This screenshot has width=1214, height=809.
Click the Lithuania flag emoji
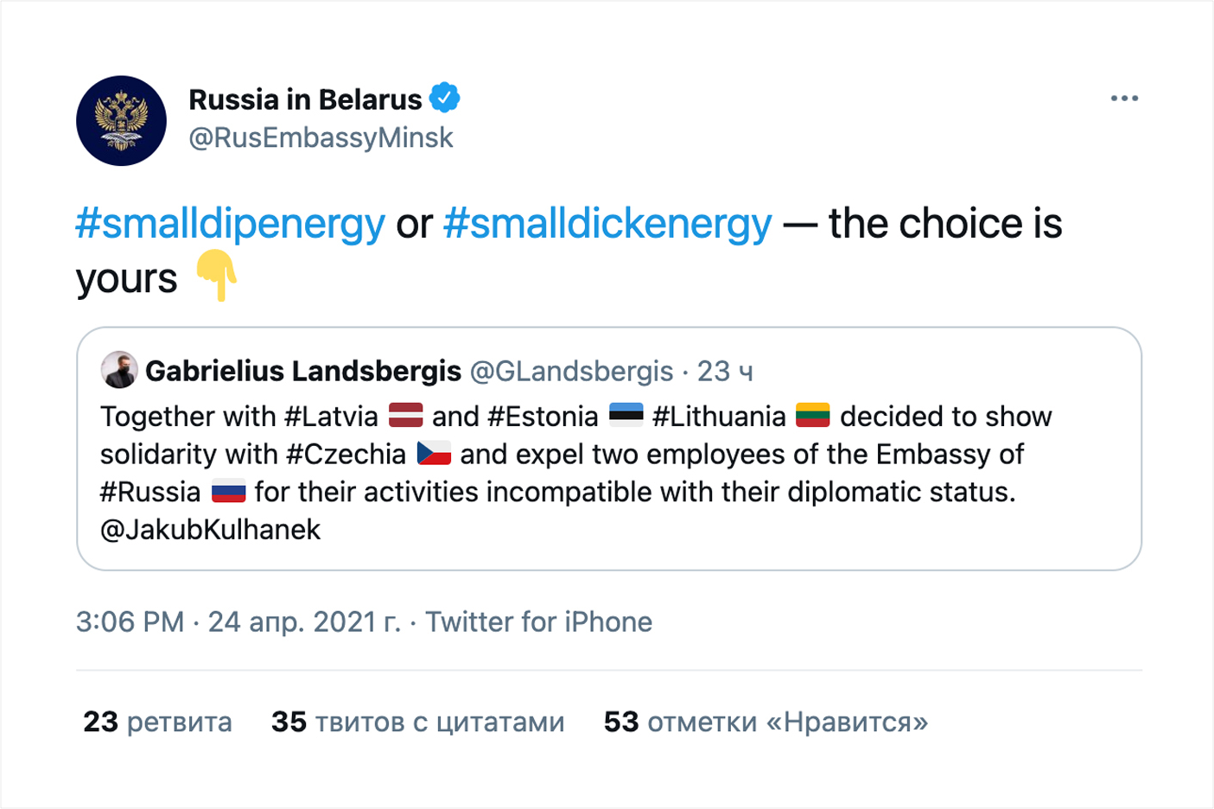(812, 416)
